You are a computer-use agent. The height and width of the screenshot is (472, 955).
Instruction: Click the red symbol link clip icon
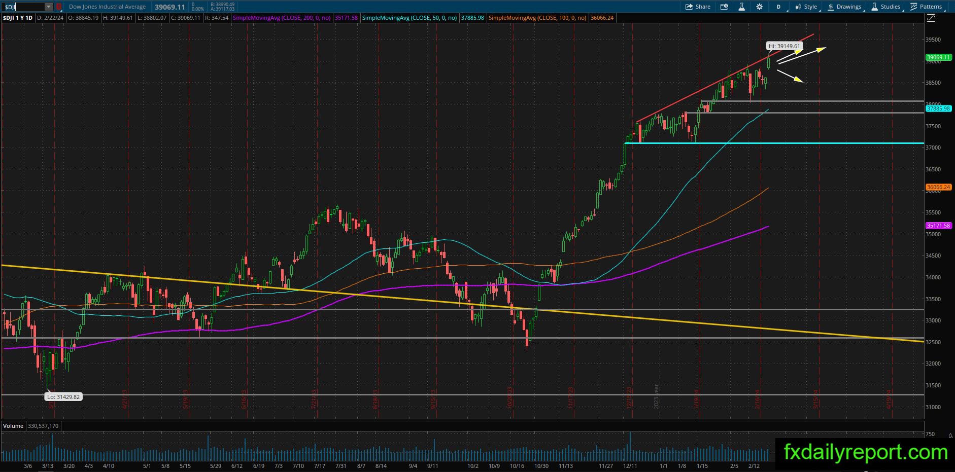tap(59, 7)
